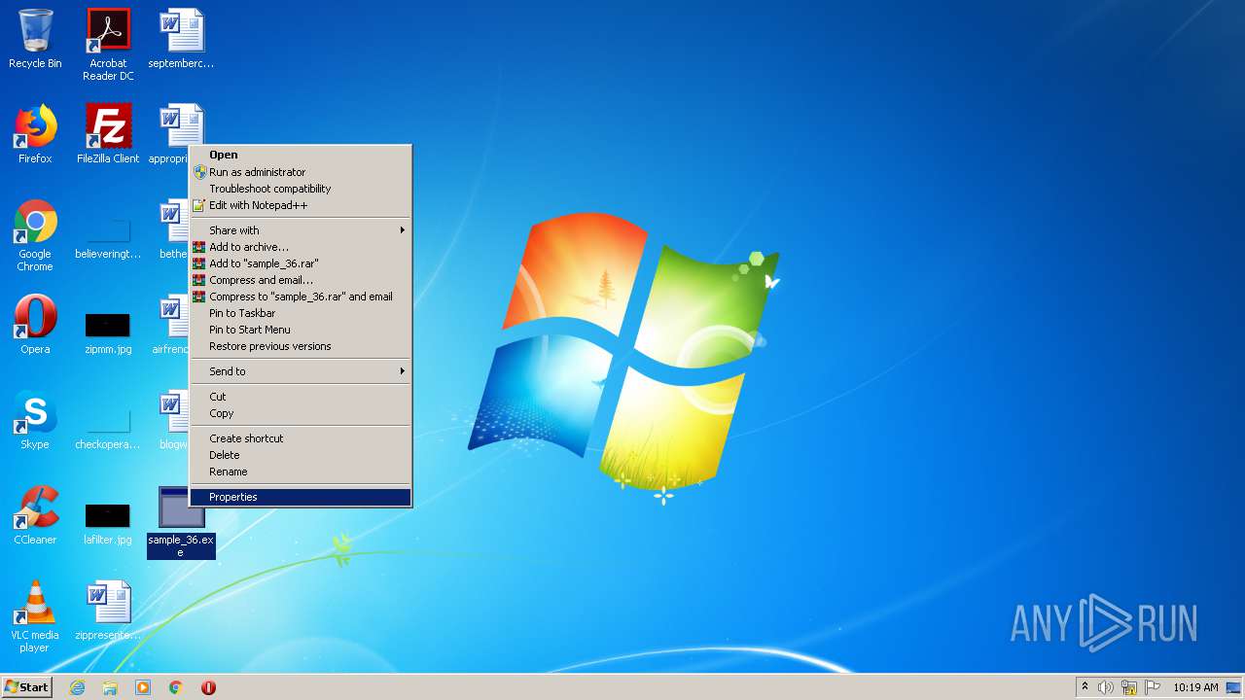Image resolution: width=1245 pixels, height=700 pixels.
Task: Open Properties from the context menu
Action: (301, 497)
